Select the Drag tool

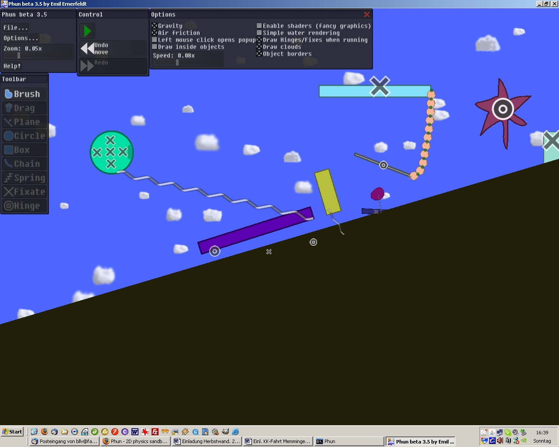24,108
